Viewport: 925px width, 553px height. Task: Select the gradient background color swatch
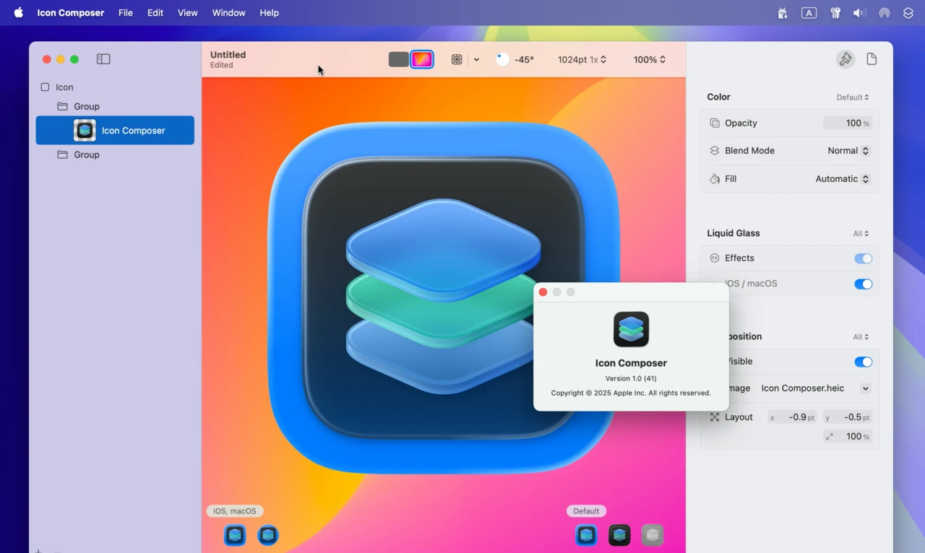pyautogui.click(x=422, y=59)
